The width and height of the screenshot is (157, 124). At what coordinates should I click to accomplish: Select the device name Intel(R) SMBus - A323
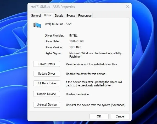point(58,24)
